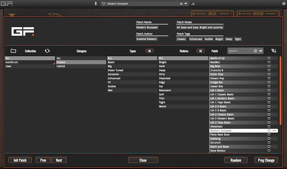
Task: Favorite the BeatBot patch
Action: click(269, 62)
